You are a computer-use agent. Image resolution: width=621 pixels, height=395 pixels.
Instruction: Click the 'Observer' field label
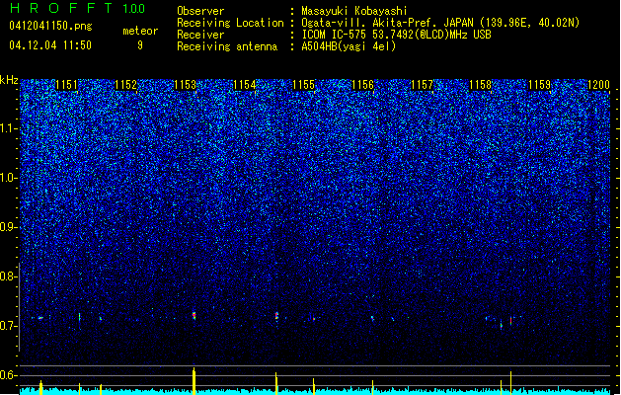[x=200, y=11]
